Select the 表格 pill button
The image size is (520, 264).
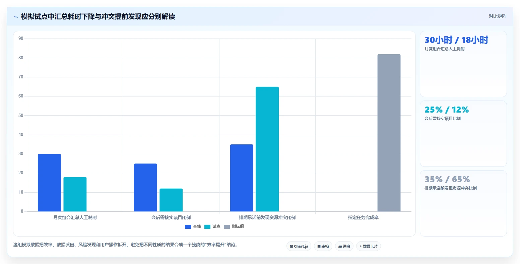click(x=323, y=246)
